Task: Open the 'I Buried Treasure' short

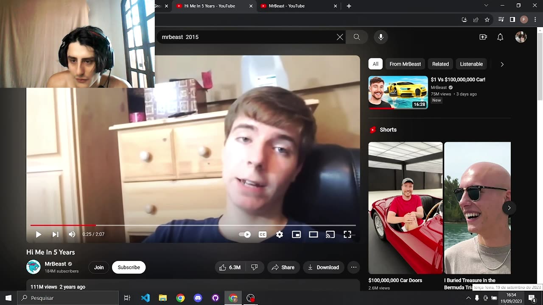Action: pyautogui.click(x=477, y=208)
